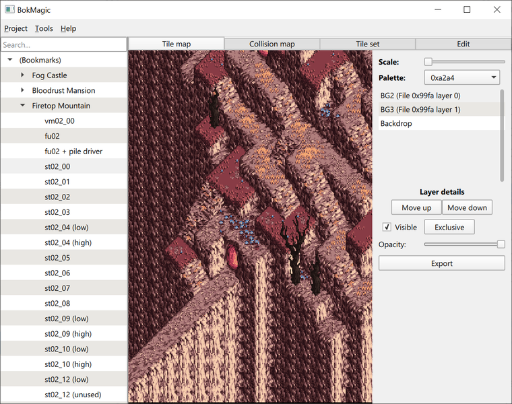Viewport: 512px width, 404px height.
Task: Maximize the BokMagic window
Action: coord(467,9)
